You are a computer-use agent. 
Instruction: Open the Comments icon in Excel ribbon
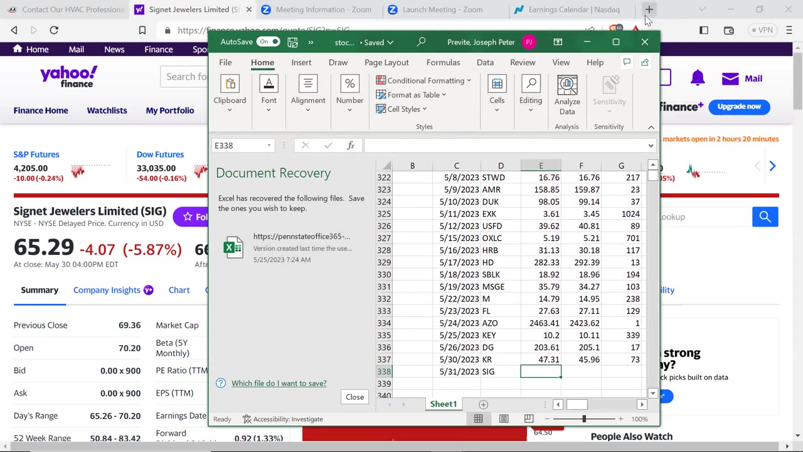point(627,62)
